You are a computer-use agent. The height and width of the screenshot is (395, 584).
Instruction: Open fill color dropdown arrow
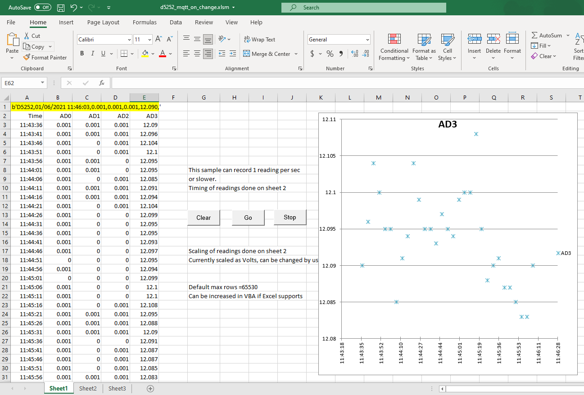click(153, 54)
